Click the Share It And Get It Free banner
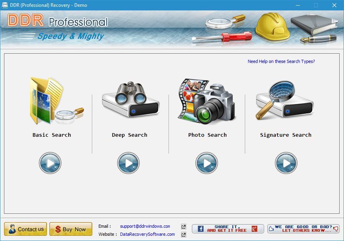The height and width of the screenshot is (241, 344). tap(228, 229)
